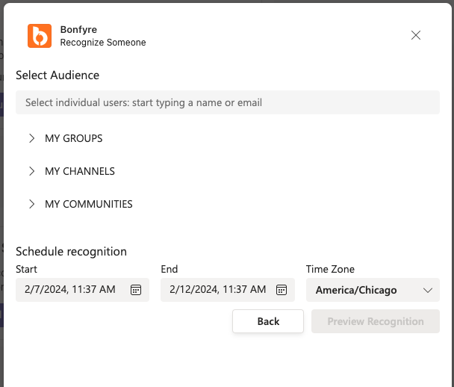The width and height of the screenshot is (454, 387).
Task: Click the Select Audience heading
Action: pyautogui.click(x=57, y=75)
